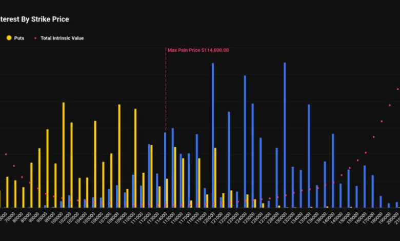Select the yellow puts bar at 100000 strike
Image resolution: width=400 pixels, height=241 pixels.
[64, 154]
